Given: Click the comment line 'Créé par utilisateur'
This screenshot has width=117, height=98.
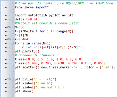Looking at the screenshot, I should 64,3.
